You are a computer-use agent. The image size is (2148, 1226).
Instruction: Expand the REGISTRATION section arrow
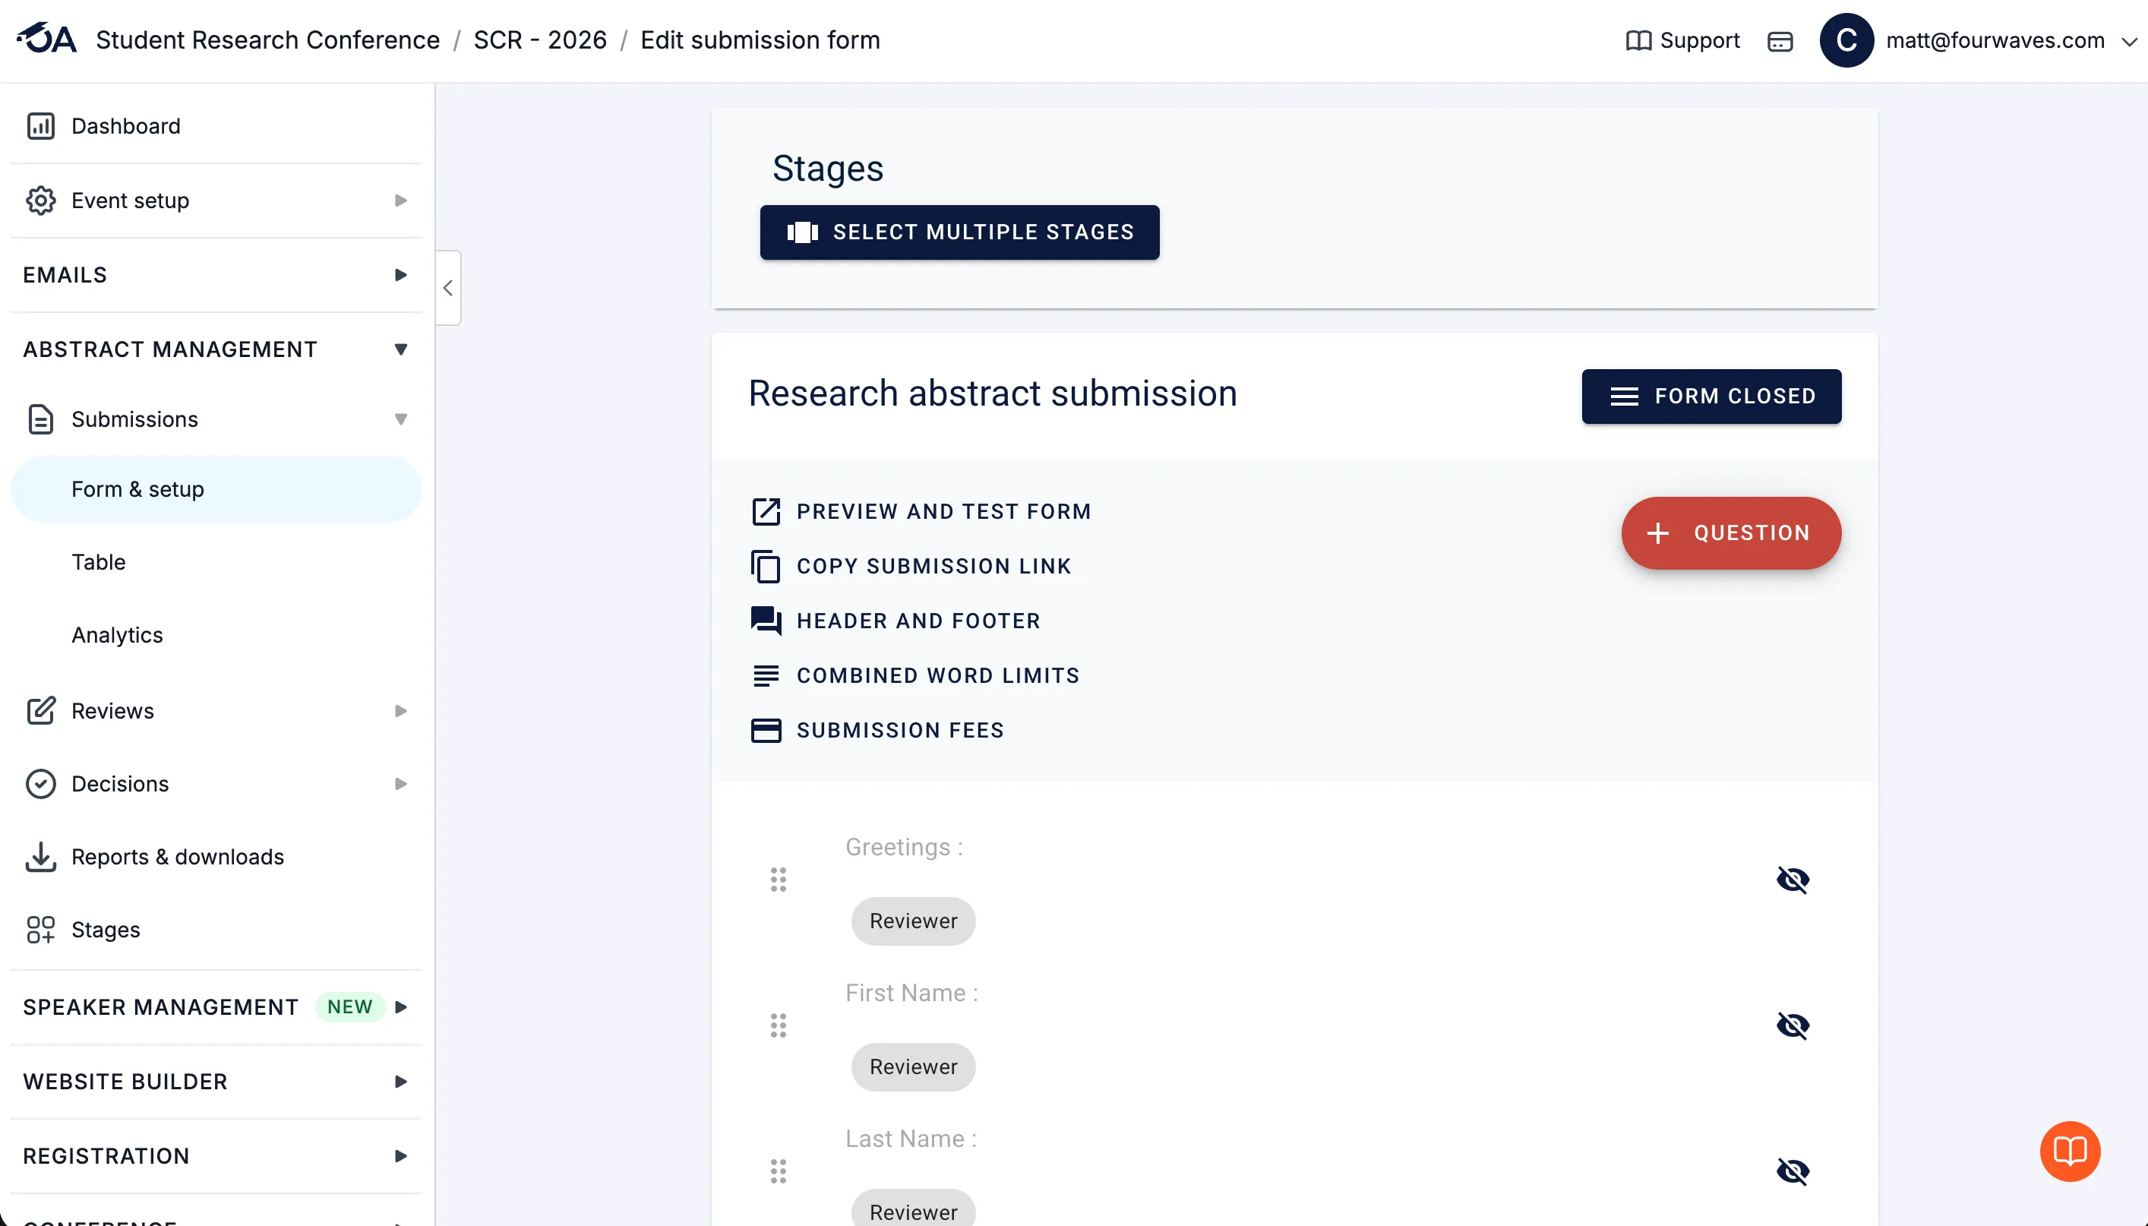pos(400,1156)
